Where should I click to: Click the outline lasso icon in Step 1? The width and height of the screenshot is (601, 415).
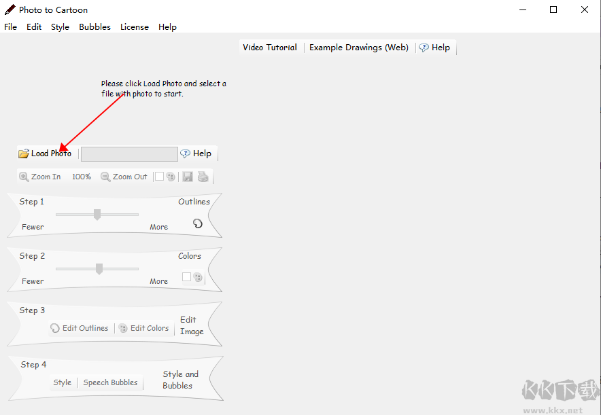(197, 223)
